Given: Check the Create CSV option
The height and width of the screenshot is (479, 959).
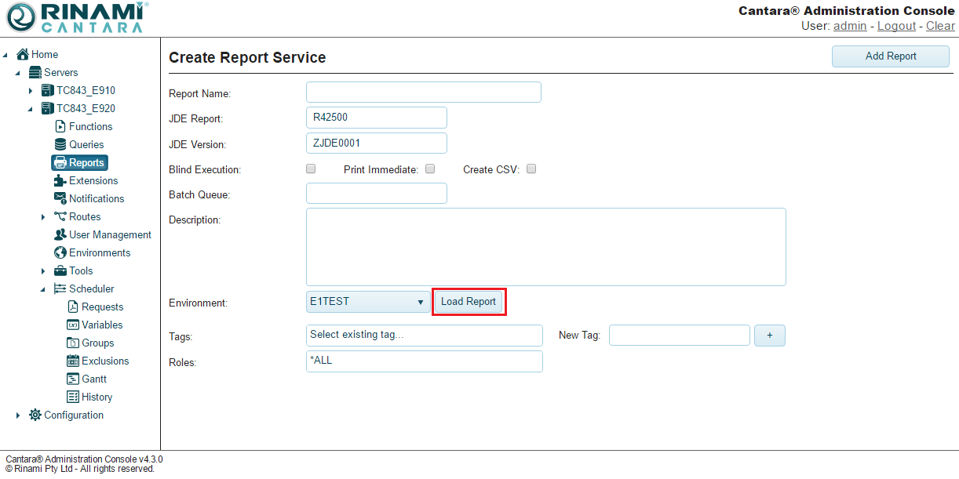Looking at the screenshot, I should [x=531, y=169].
